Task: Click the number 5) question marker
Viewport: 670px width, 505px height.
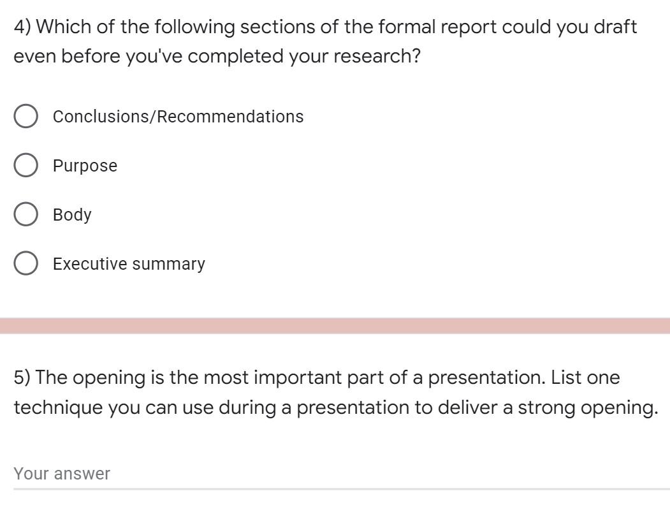Action: [22, 377]
